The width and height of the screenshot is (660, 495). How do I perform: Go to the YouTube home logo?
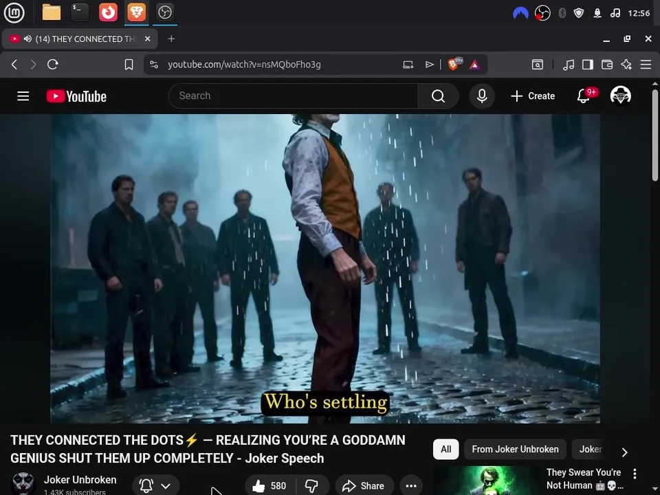pos(76,96)
